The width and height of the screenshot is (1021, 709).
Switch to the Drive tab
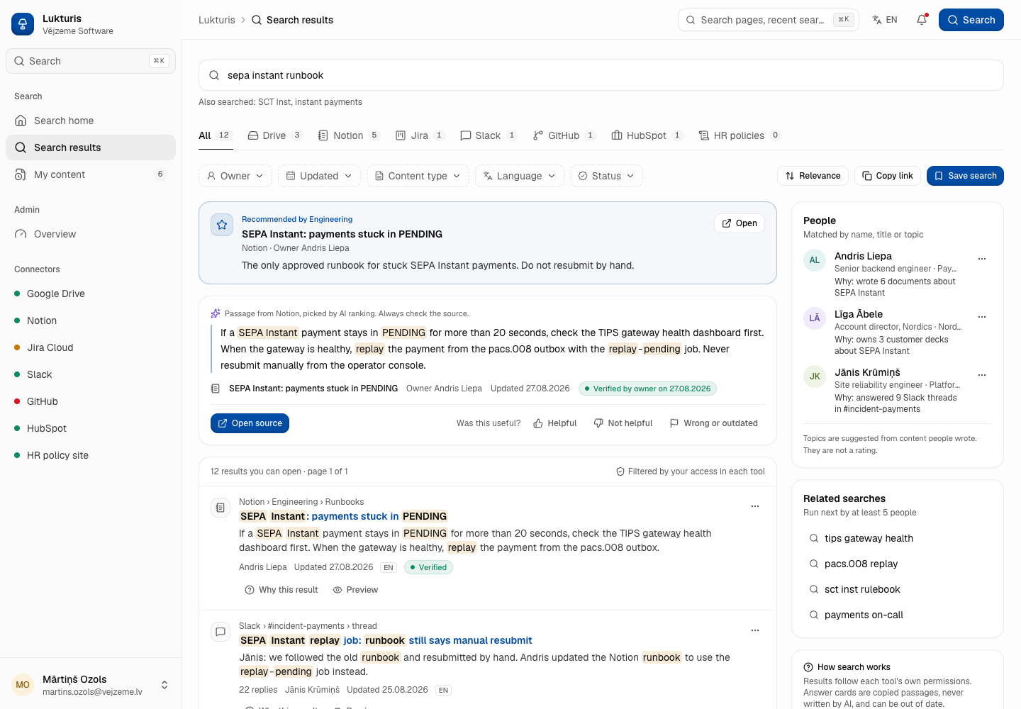click(x=274, y=135)
